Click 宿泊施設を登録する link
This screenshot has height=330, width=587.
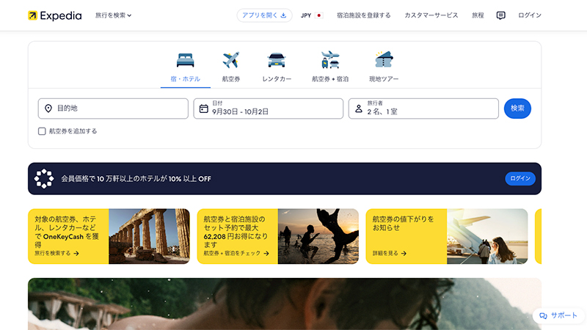364,15
